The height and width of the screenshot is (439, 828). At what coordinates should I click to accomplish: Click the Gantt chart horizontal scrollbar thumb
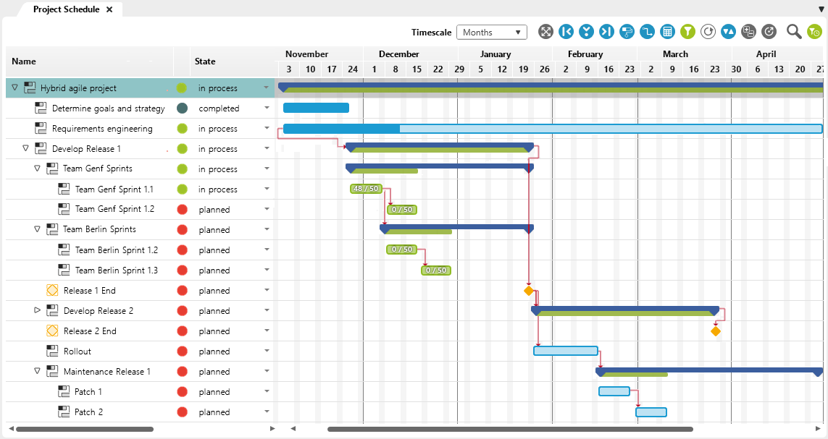click(x=510, y=429)
